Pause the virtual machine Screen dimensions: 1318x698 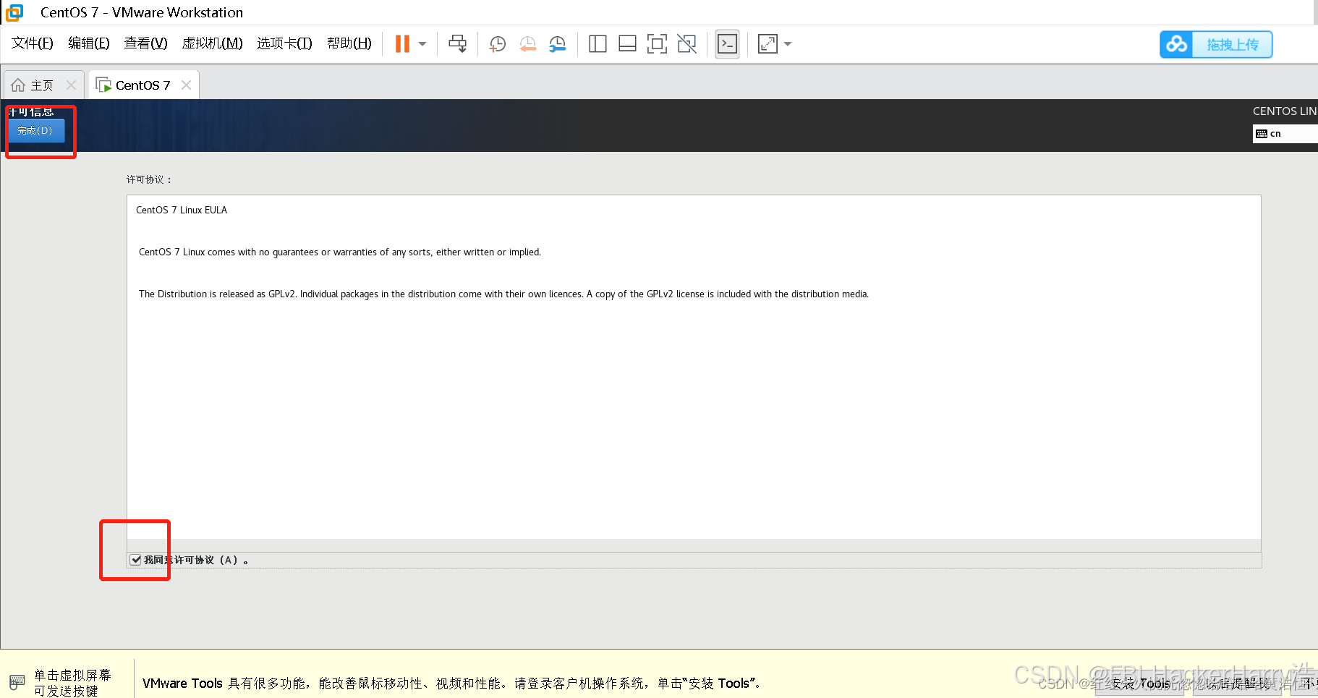tap(402, 44)
